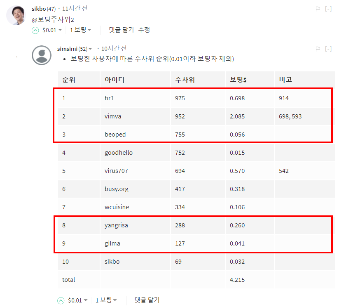Open the simsimi default avatar
The height and width of the screenshot is (307, 346).
42,55
